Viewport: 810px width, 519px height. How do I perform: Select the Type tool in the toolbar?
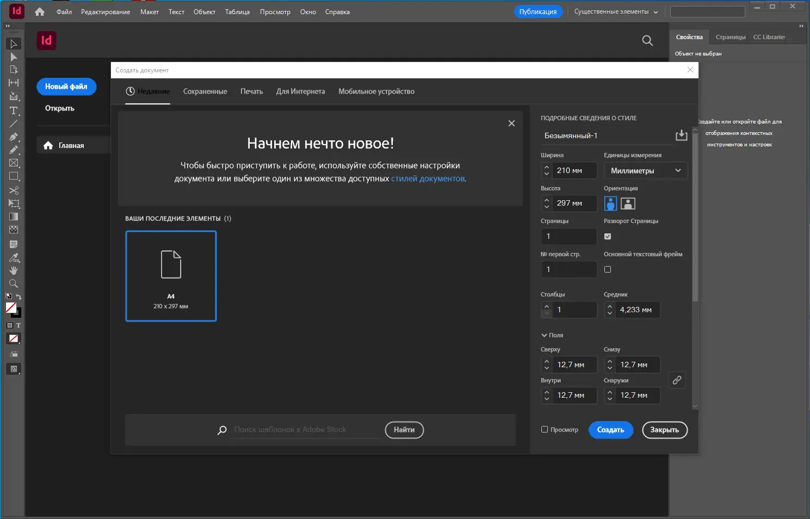click(x=14, y=110)
